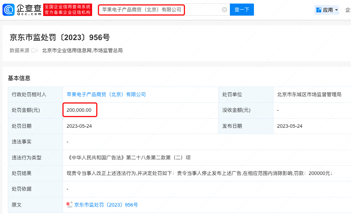The width and height of the screenshot is (351, 214).
Task: Open the 苹果电子产品商贸（北京）有限公司 company link
Action: [x=106, y=94]
